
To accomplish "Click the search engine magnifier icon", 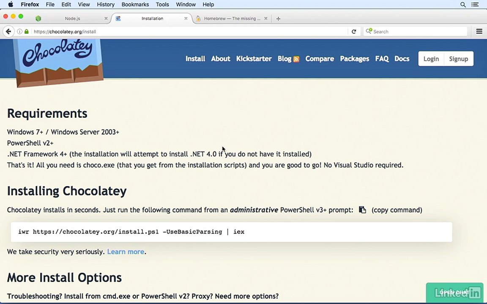I will point(369,31).
